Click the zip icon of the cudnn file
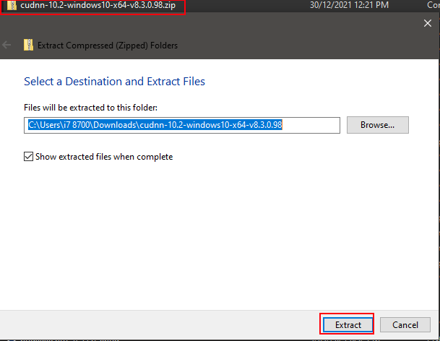This screenshot has width=440, height=341. pos(12,5)
